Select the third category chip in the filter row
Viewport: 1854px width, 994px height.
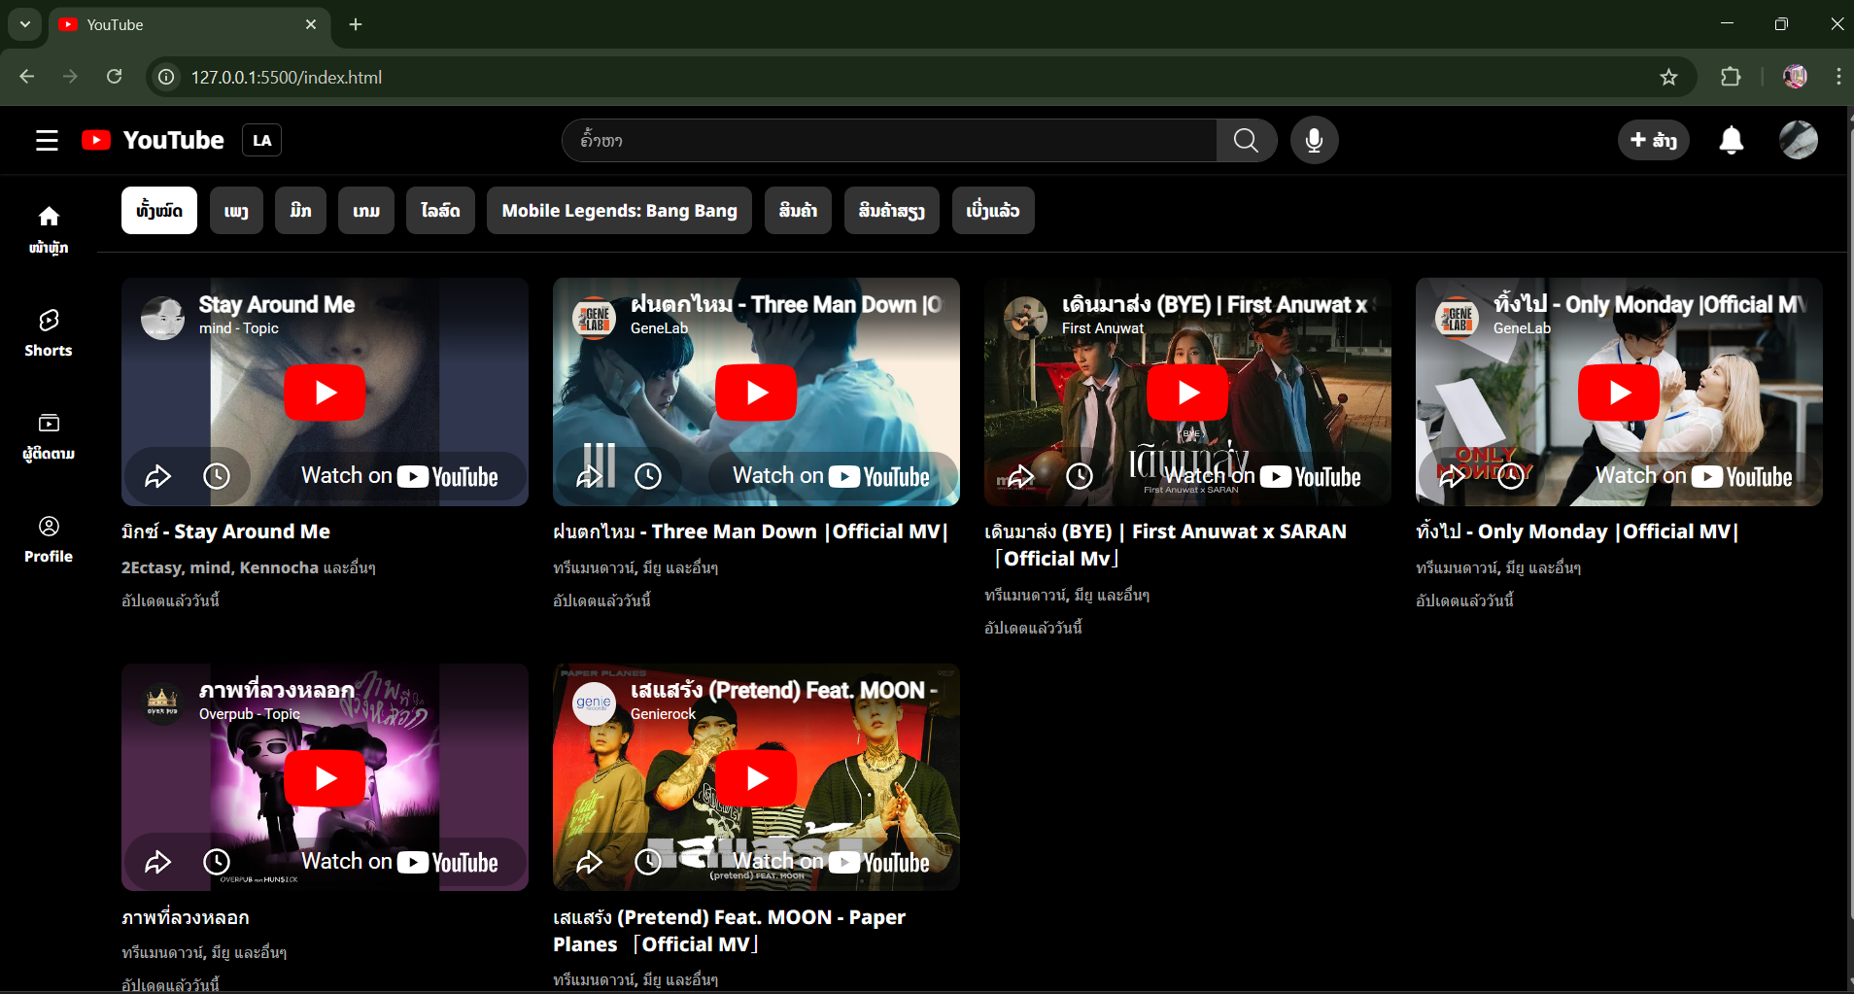[x=301, y=211]
